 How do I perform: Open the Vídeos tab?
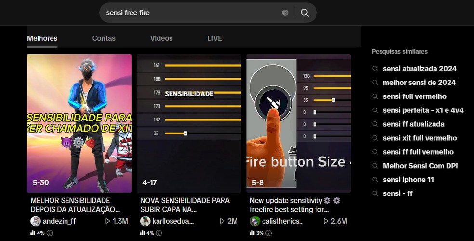[x=161, y=38]
